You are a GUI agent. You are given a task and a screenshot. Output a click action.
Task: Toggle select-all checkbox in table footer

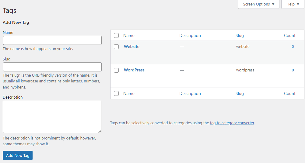click(x=116, y=93)
